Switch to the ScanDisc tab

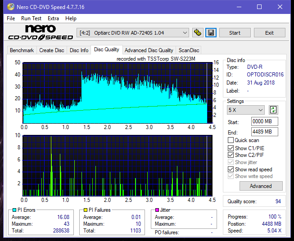click(189, 50)
